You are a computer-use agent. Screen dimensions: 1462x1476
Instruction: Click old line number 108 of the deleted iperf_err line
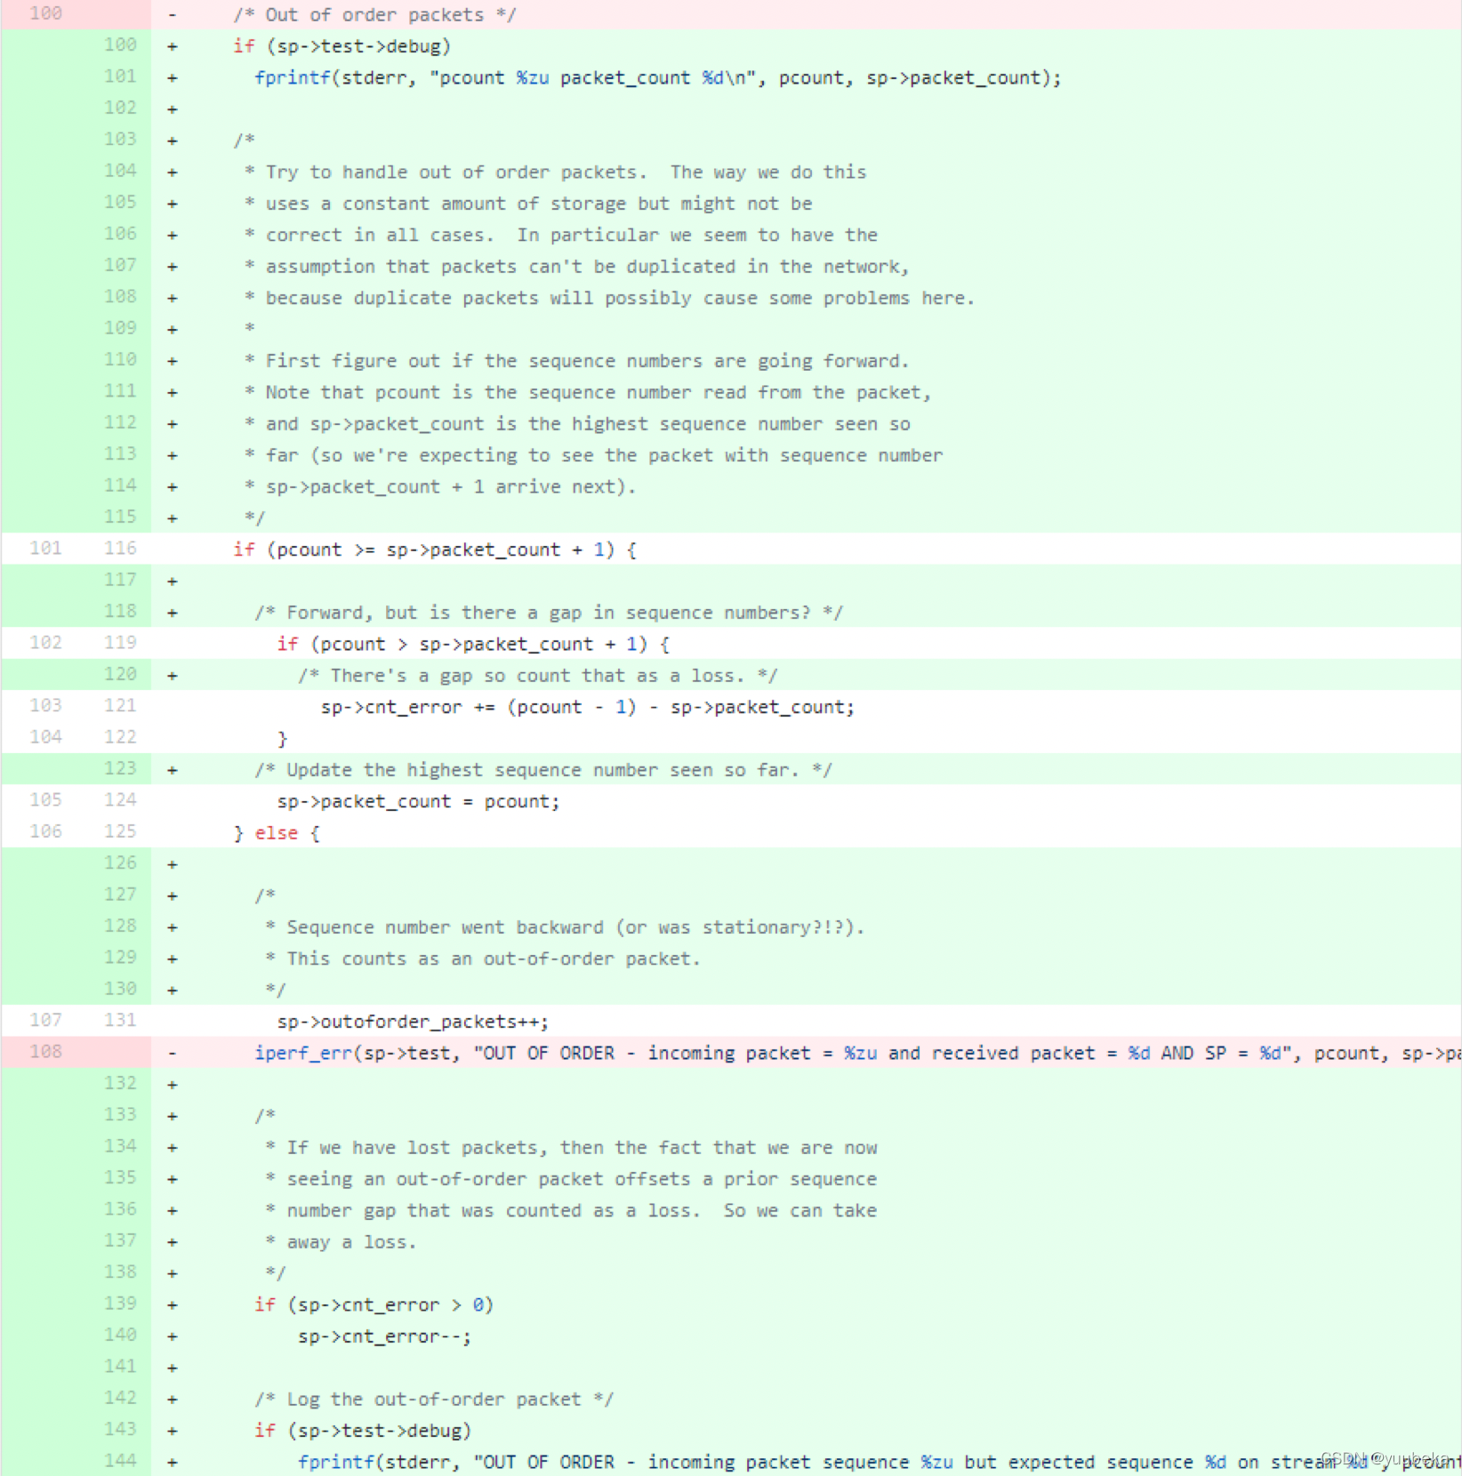click(46, 1052)
